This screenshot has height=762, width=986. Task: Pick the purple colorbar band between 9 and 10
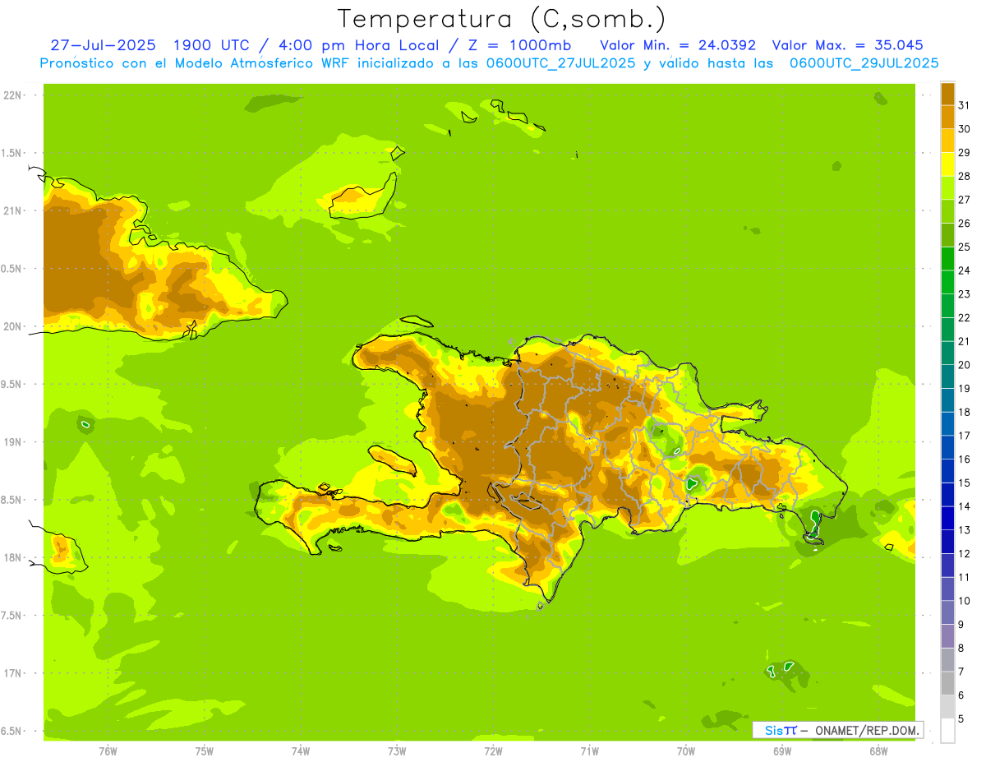(x=947, y=612)
